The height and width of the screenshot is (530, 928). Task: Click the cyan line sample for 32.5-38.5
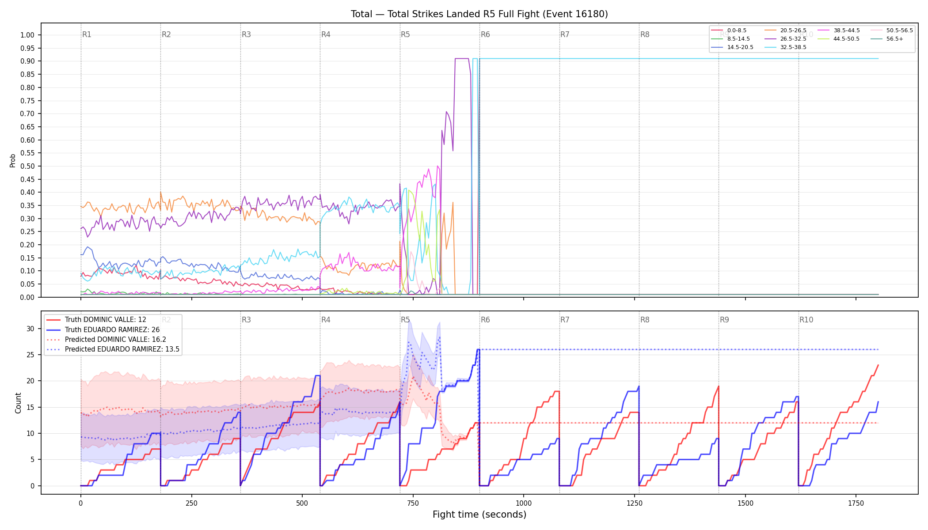point(770,47)
